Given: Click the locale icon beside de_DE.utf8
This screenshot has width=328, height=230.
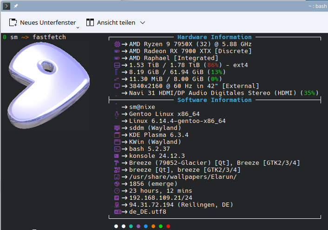Looking at the screenshot, I should (118, 212).
